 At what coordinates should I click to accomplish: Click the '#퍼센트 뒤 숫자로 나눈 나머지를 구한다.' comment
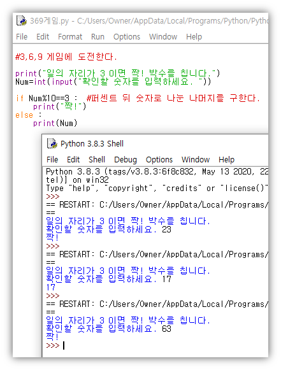[x=173, y=98]
